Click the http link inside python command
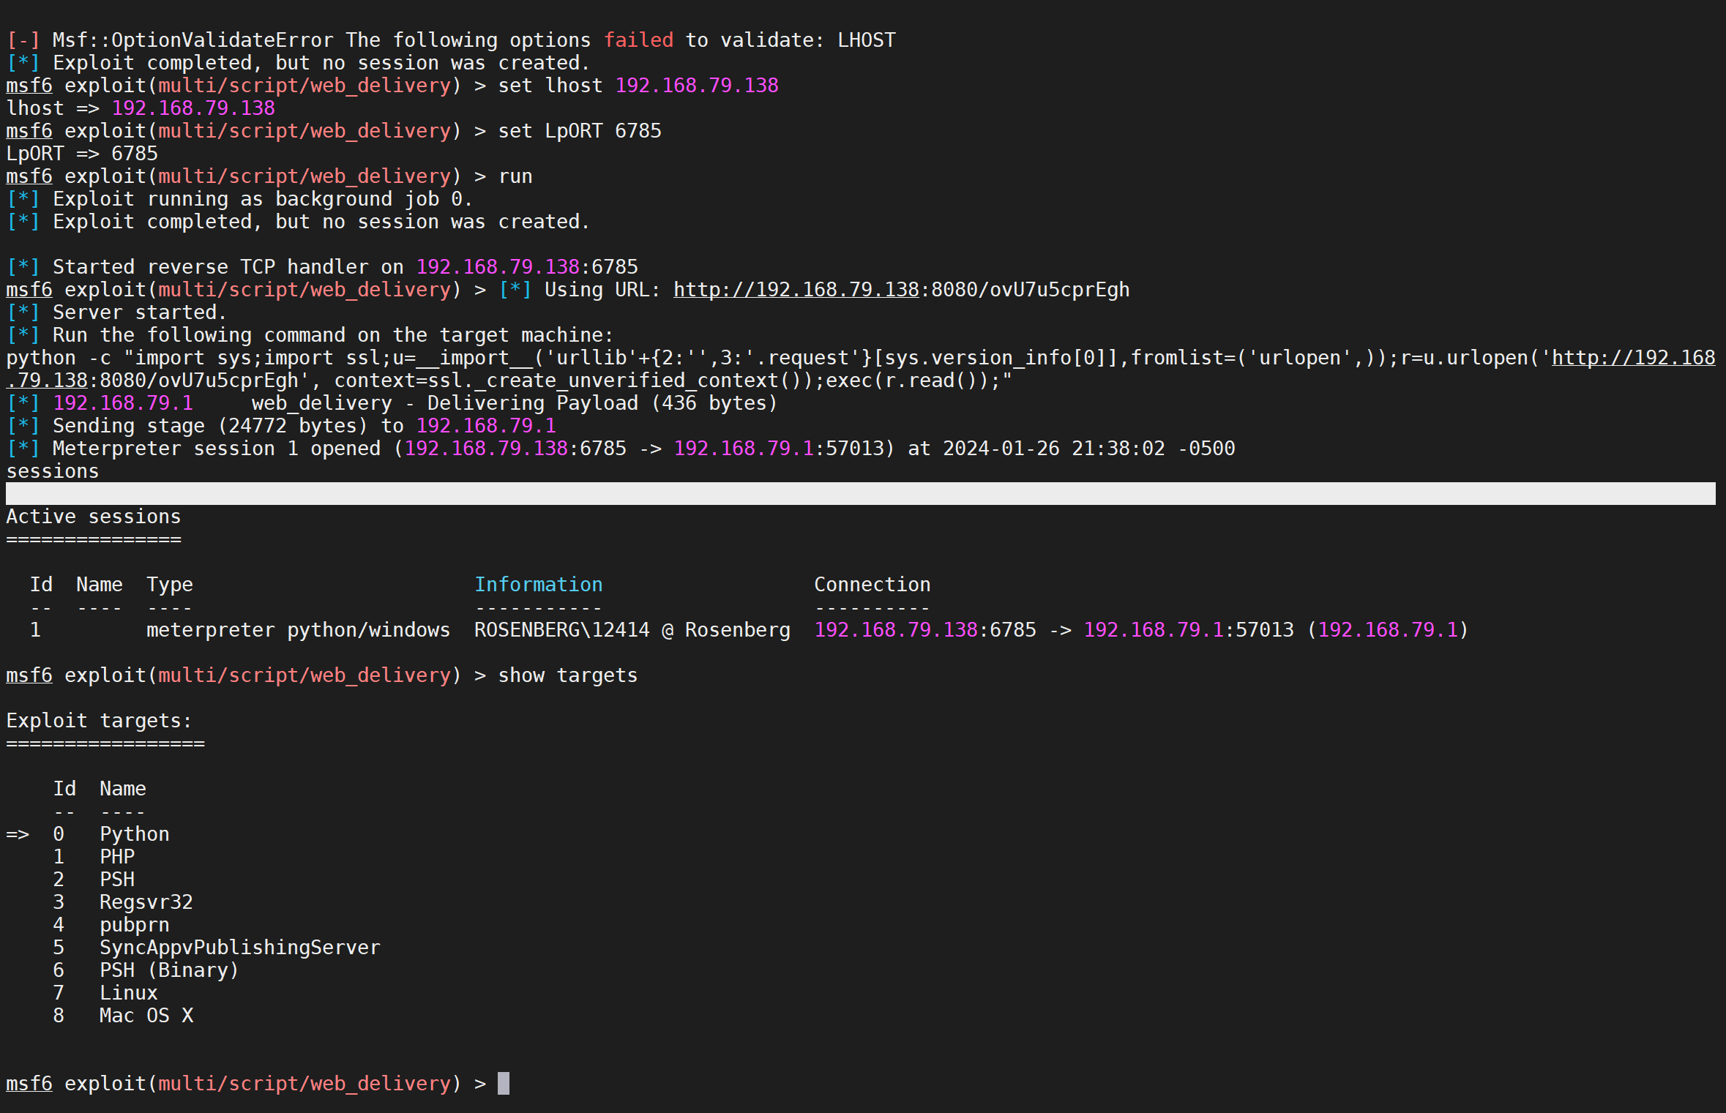Screen dimensions: 1726x1113 (x=1632, y=358)
